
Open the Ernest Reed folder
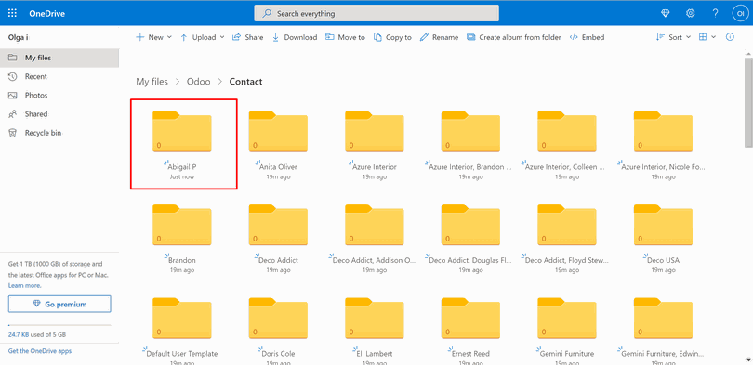point(470,319)
